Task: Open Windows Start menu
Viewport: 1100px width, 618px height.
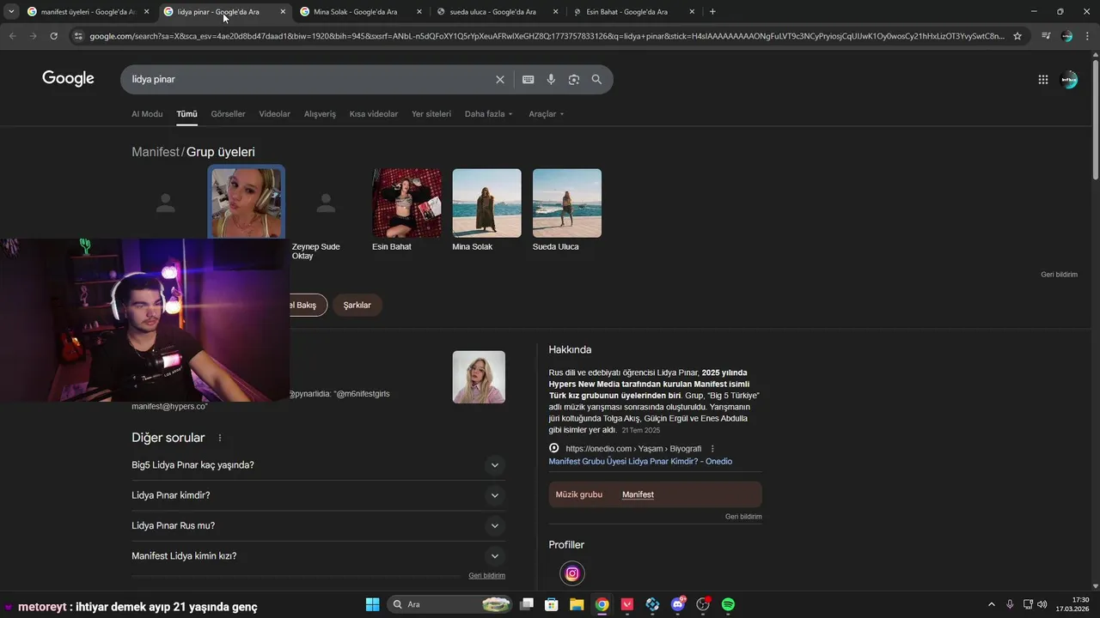Action: [372, 604]
